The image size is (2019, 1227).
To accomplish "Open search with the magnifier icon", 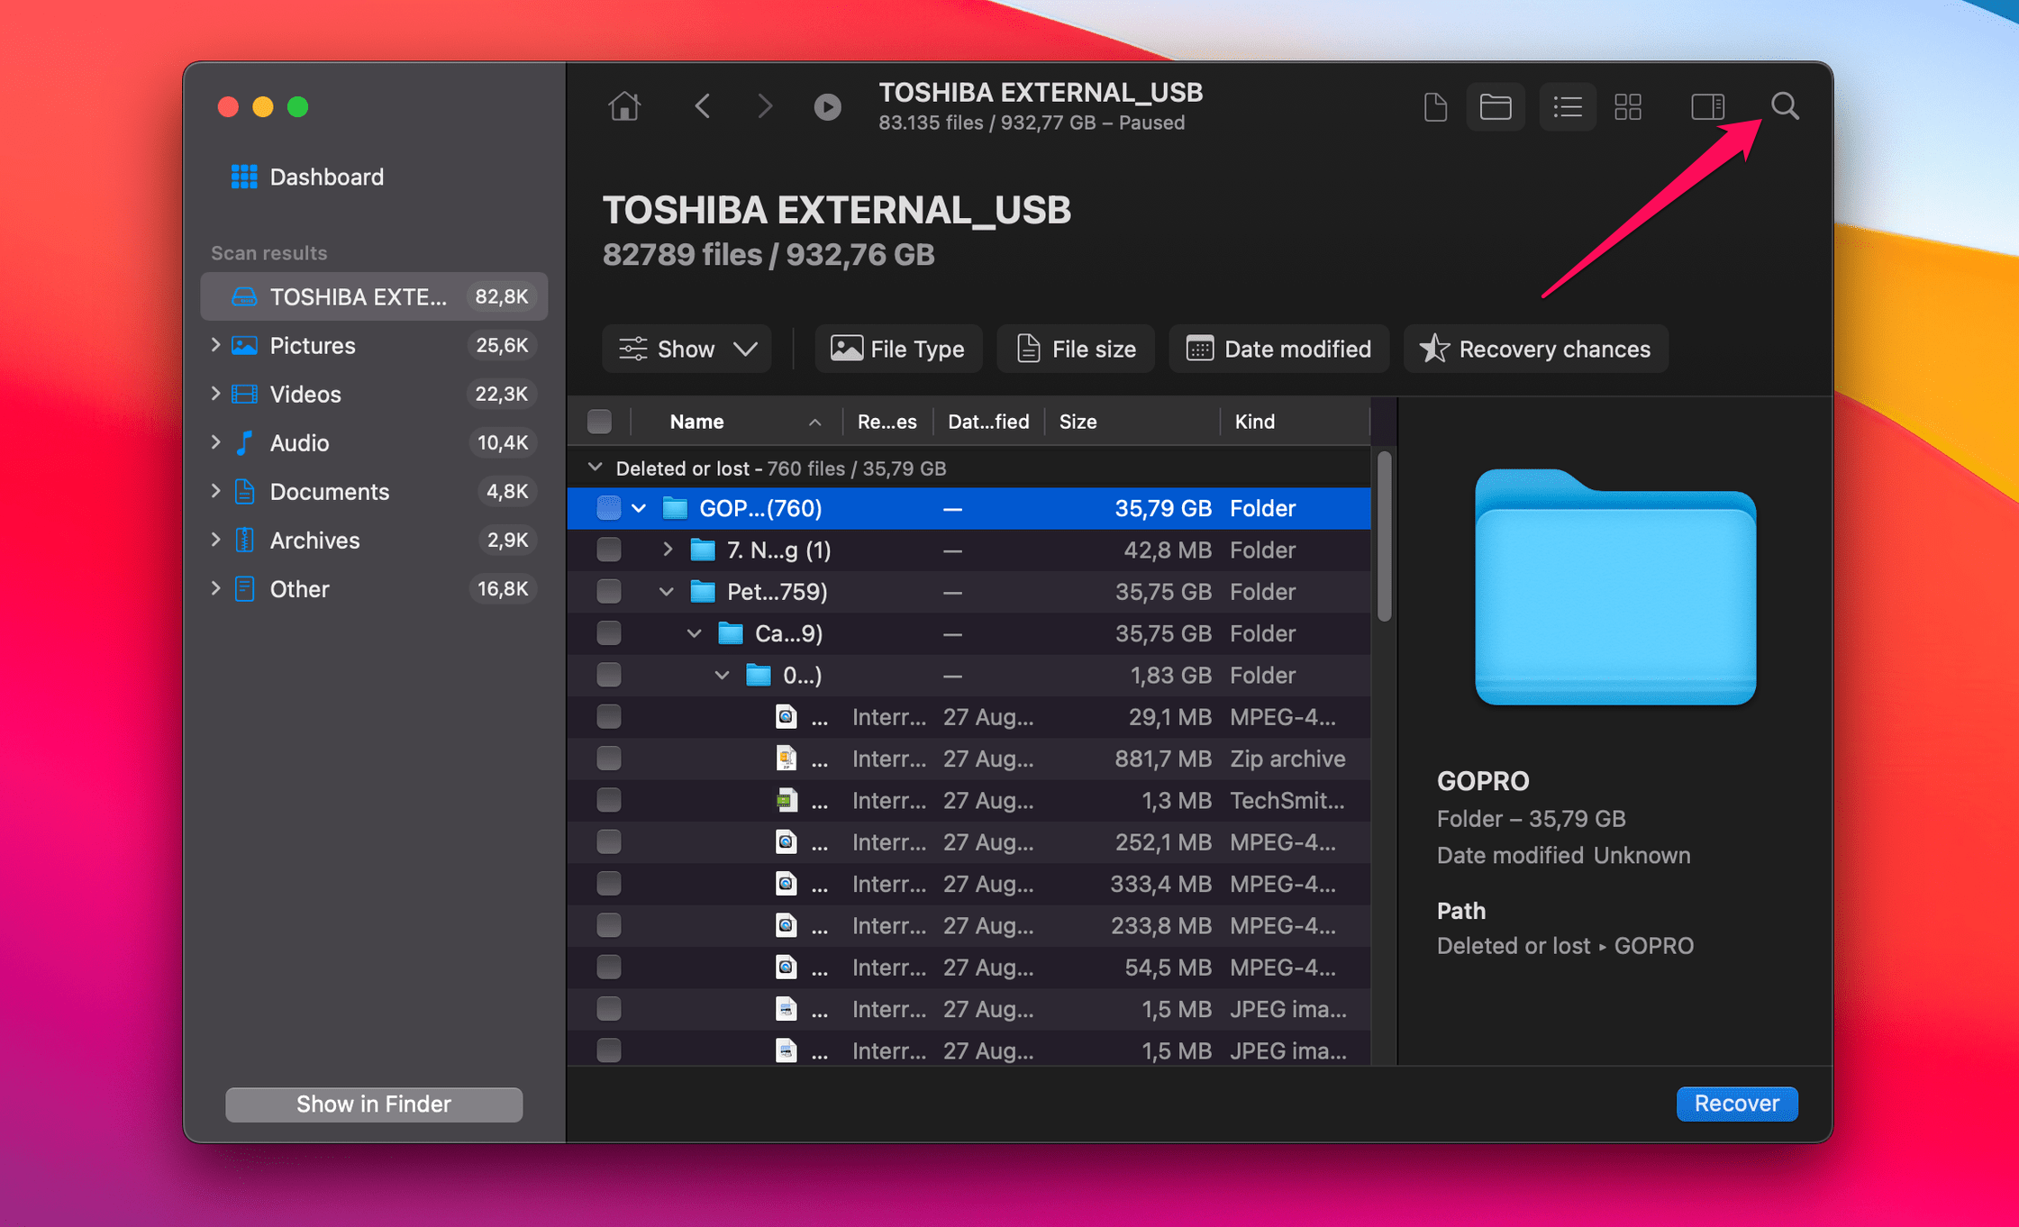I will click(x=1785, y=106).
